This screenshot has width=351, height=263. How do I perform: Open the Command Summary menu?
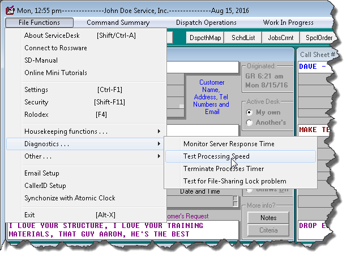(118, 23)
